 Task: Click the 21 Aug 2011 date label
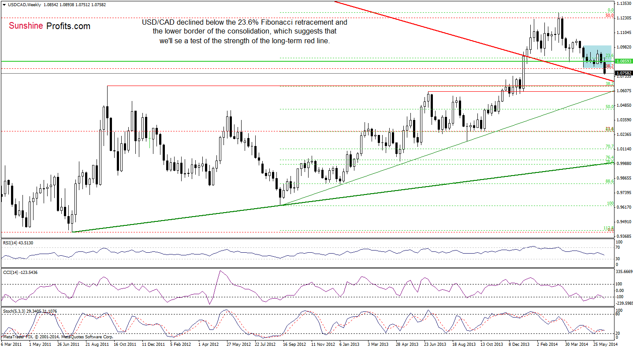pyautogui.click(x=97, y=344)
